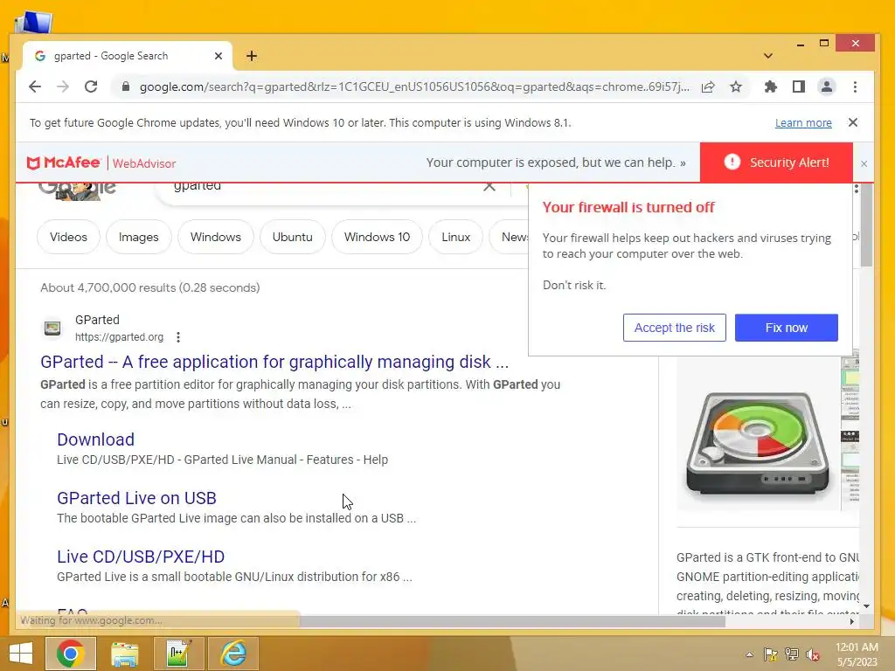Open File Explorer from taskbar
This screenshot has height=671, width=895.
tap(124, 654)
